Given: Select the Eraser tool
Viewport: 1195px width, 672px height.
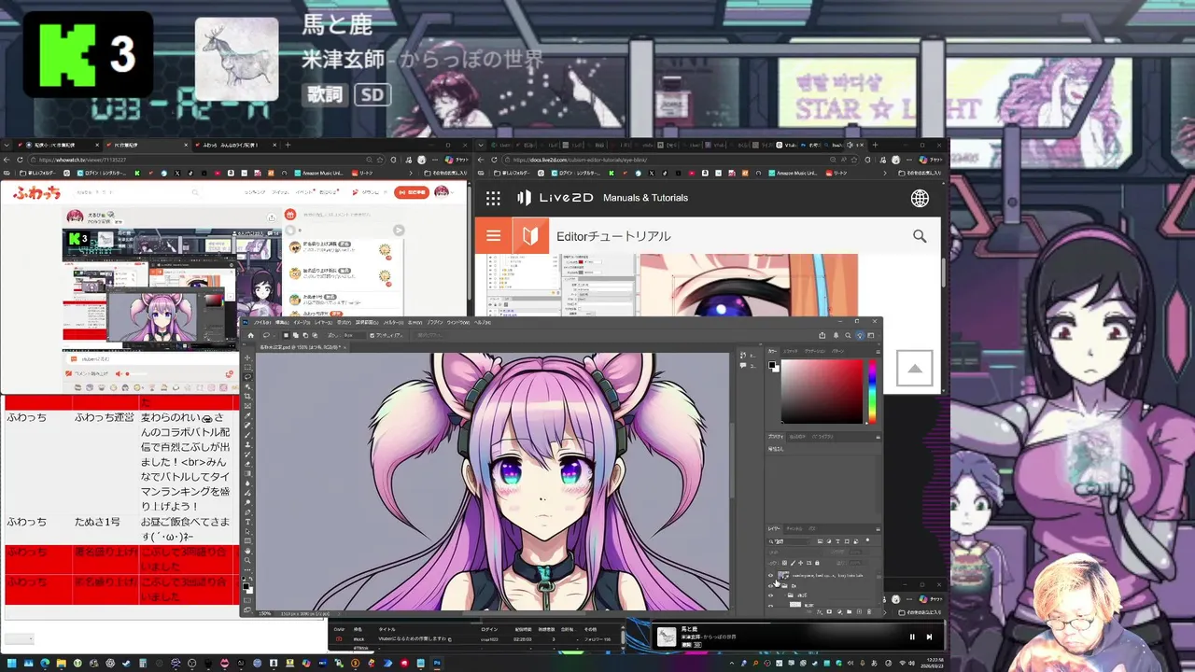Looking at the screenshot, I should (247, 464).
